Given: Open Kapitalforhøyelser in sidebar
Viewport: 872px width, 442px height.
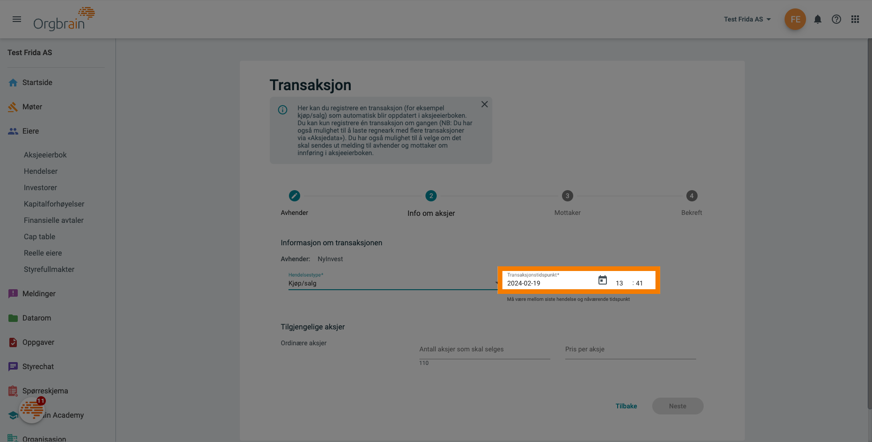Looking at the screenshot, I should (54, 204).
